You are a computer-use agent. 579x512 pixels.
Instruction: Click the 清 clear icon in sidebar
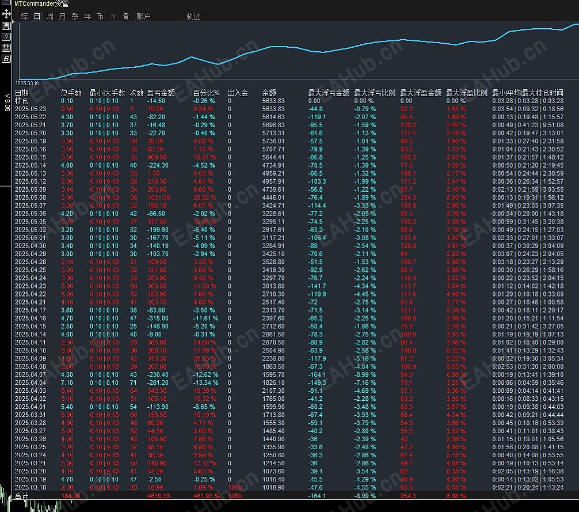pos(6,25)
